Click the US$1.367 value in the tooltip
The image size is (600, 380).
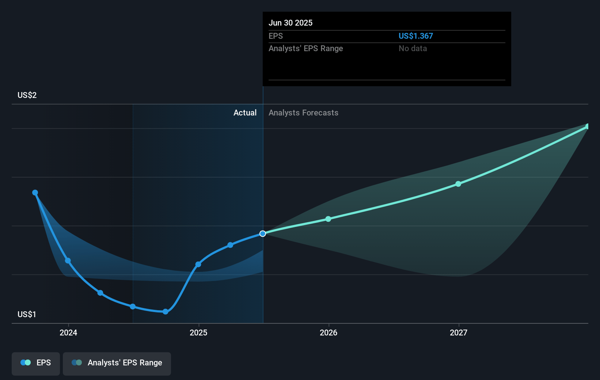click(x=415, y=36)
